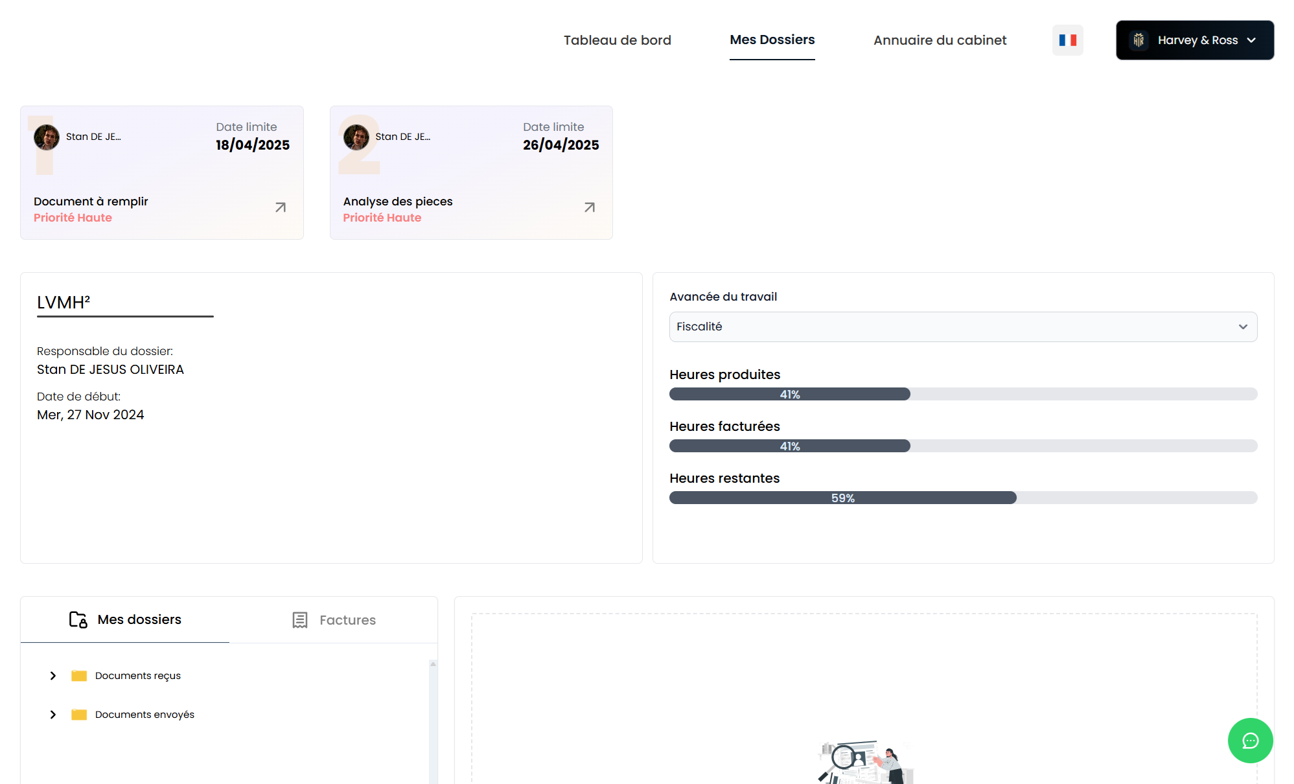This screenshot has height=784, width=1294.
Task: Click the Documents envoyés folder icon
Action: click(79, 715)
